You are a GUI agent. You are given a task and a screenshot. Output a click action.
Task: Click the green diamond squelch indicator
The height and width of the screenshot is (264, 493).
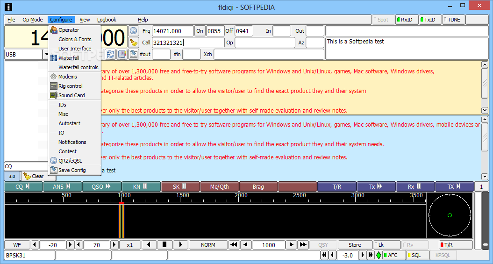point(379,255)
